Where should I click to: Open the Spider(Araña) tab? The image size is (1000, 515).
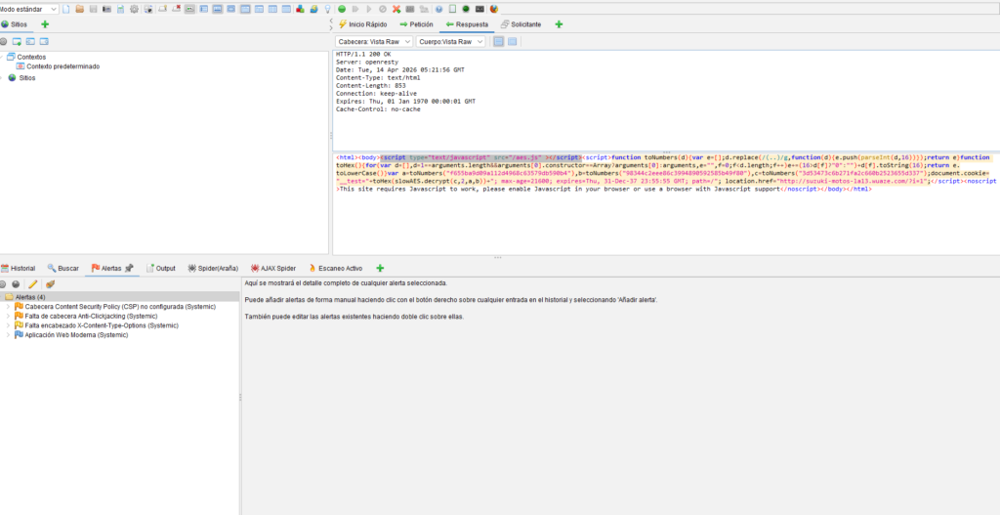coord(213,268)
